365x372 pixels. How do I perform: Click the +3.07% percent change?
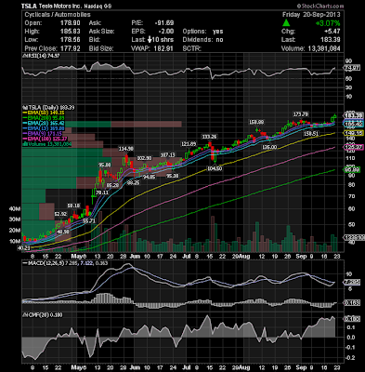[328, 23]
